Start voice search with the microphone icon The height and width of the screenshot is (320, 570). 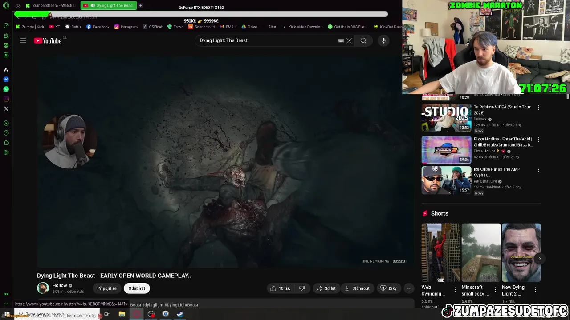383,40
